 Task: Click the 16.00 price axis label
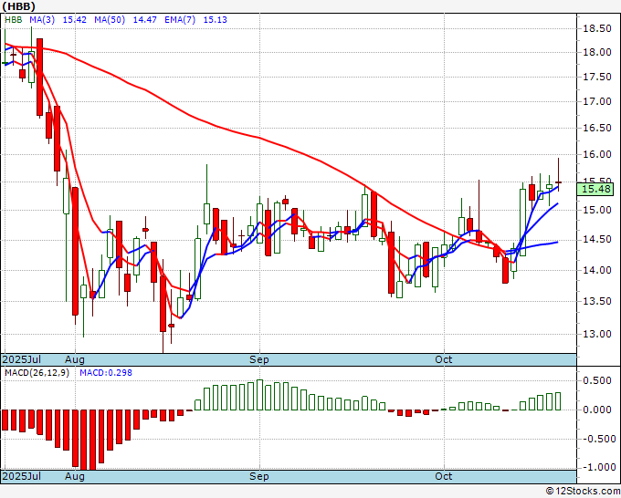pyautogui.click(x=597, y=154)
